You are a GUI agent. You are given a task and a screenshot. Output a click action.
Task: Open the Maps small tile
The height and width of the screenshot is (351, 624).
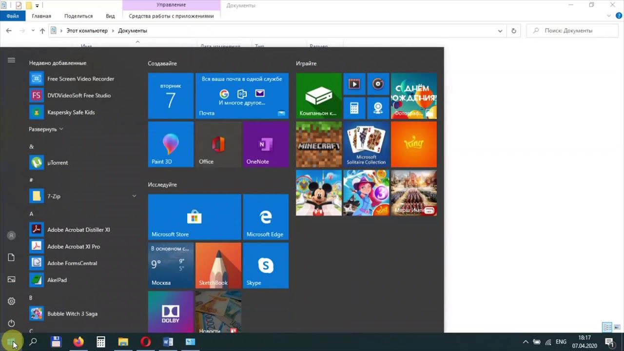(x=378, y=108)
